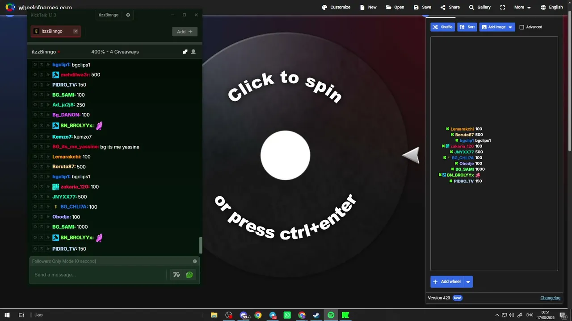Screen dimensions: 572x321
Task: Open the chatters list user icon
Action: 193,52
